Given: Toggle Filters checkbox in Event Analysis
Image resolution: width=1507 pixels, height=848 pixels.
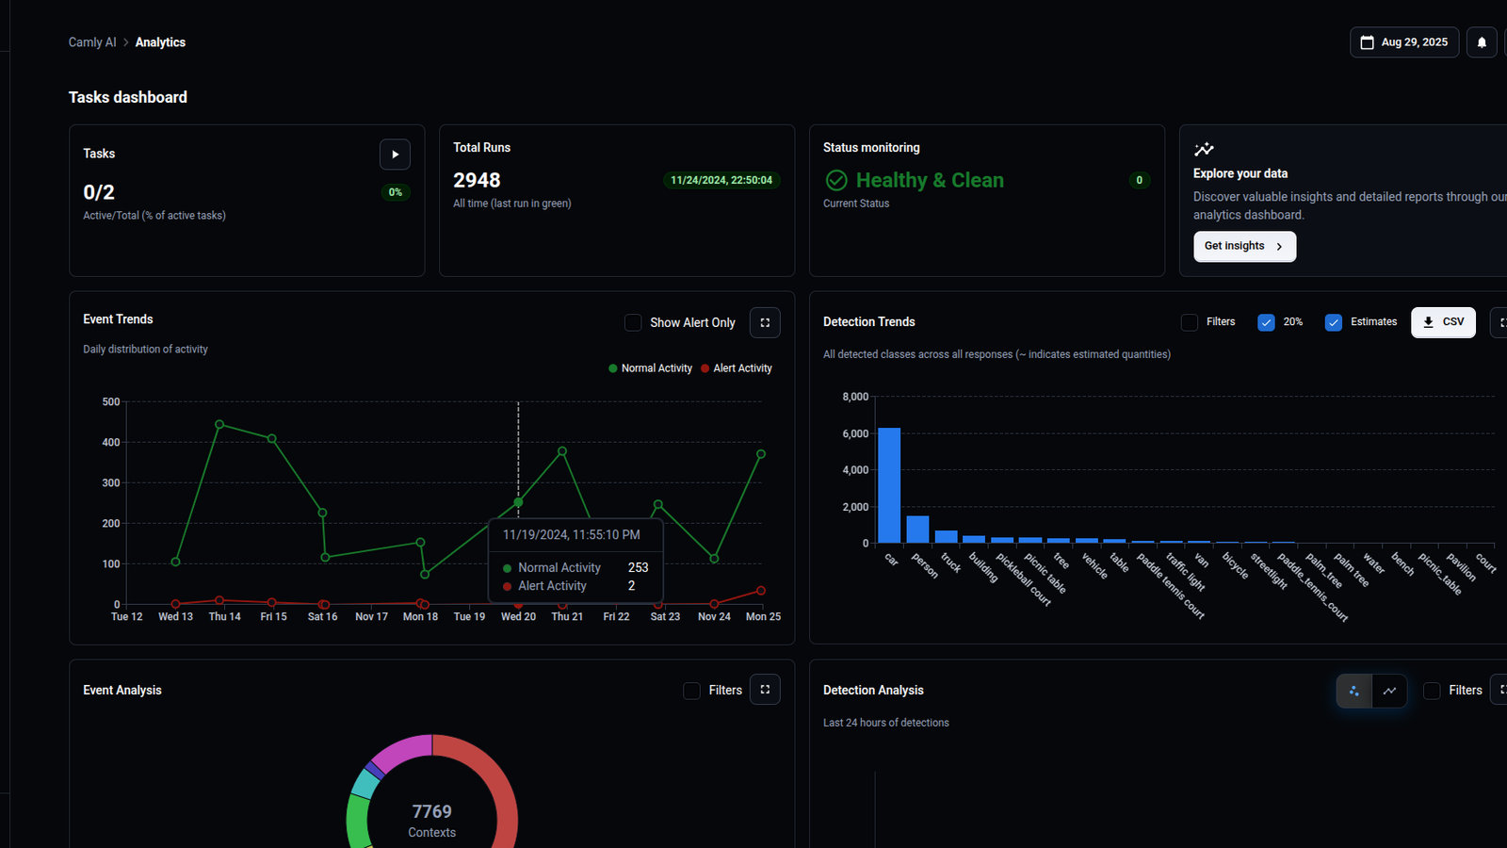Looking at the screenshot, I should [691, 691].
